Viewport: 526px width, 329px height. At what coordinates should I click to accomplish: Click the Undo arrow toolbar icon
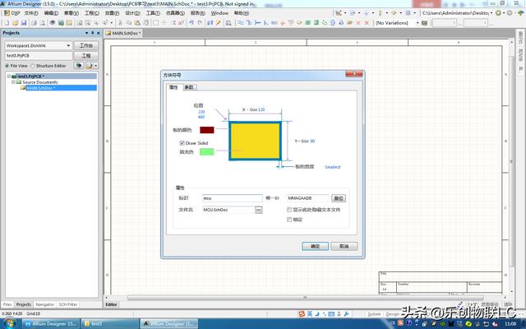191,23
